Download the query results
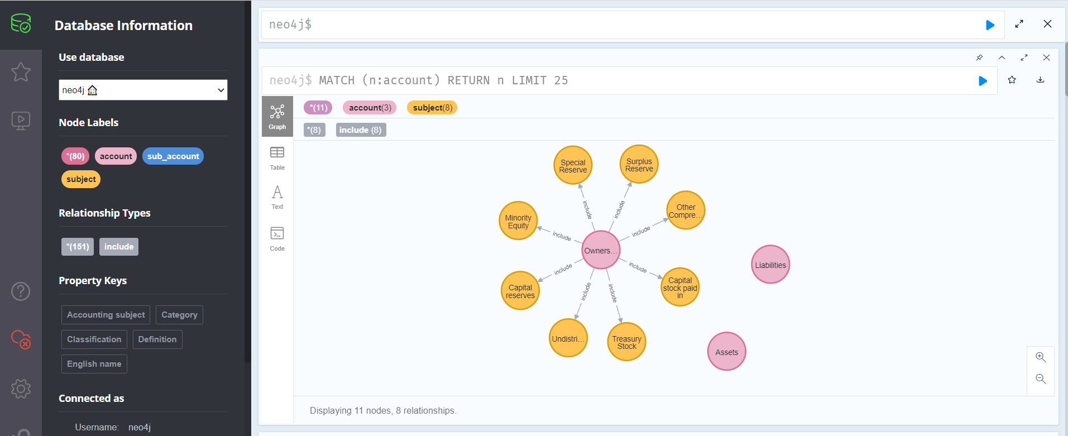The image size is (1068, 436). 1040,80
